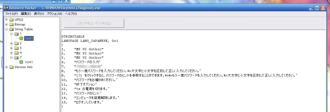
Task: Click the Version Info folder icon
Action: (x=11, y=67)
